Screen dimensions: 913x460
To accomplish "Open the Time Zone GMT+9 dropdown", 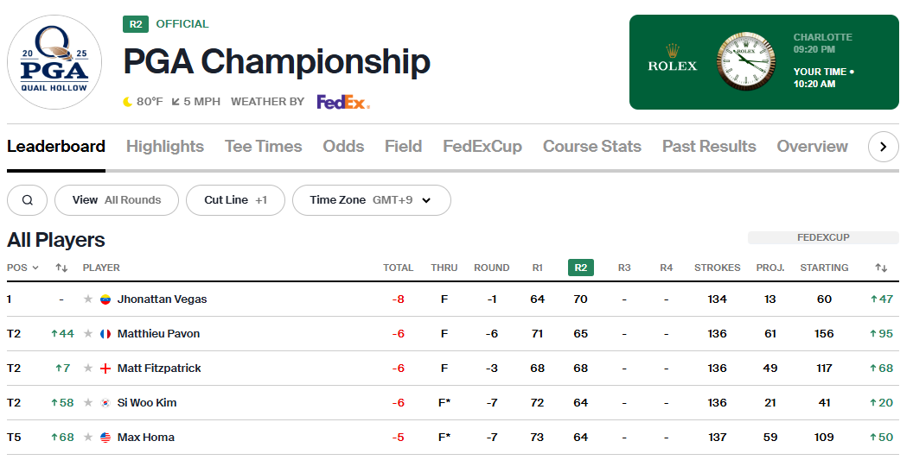I will [x=372, y=200].
